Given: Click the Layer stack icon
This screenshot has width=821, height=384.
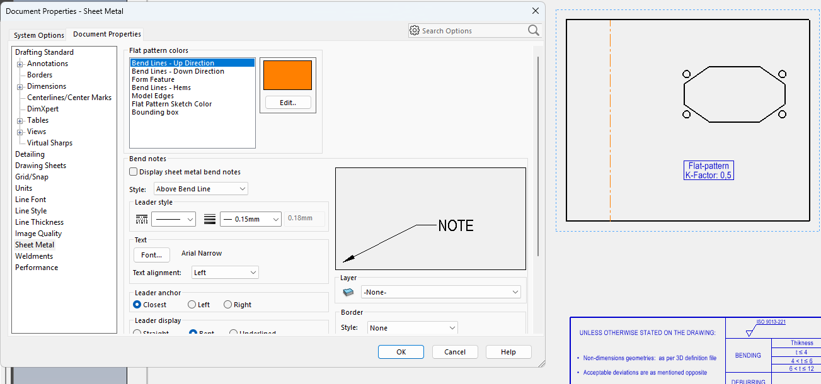Looking at the screenshot, I should [348, 292].
